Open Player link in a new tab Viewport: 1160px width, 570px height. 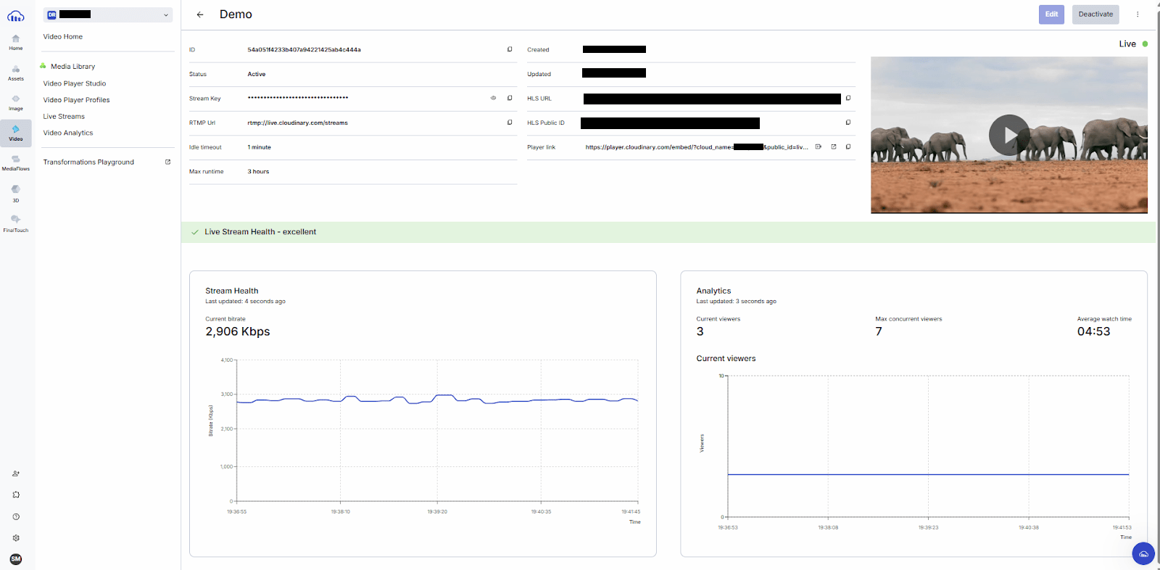(833, 147)
